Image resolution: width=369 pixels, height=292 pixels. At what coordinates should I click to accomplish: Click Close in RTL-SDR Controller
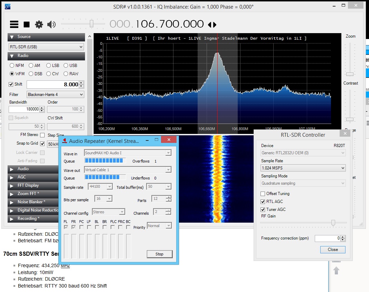pyautogui.click(x=333, y=250)
